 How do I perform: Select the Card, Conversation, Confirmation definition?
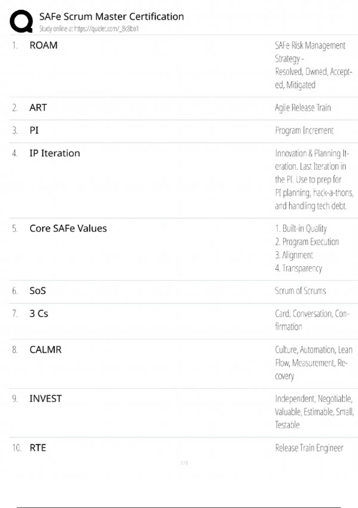tap(312, 320)
